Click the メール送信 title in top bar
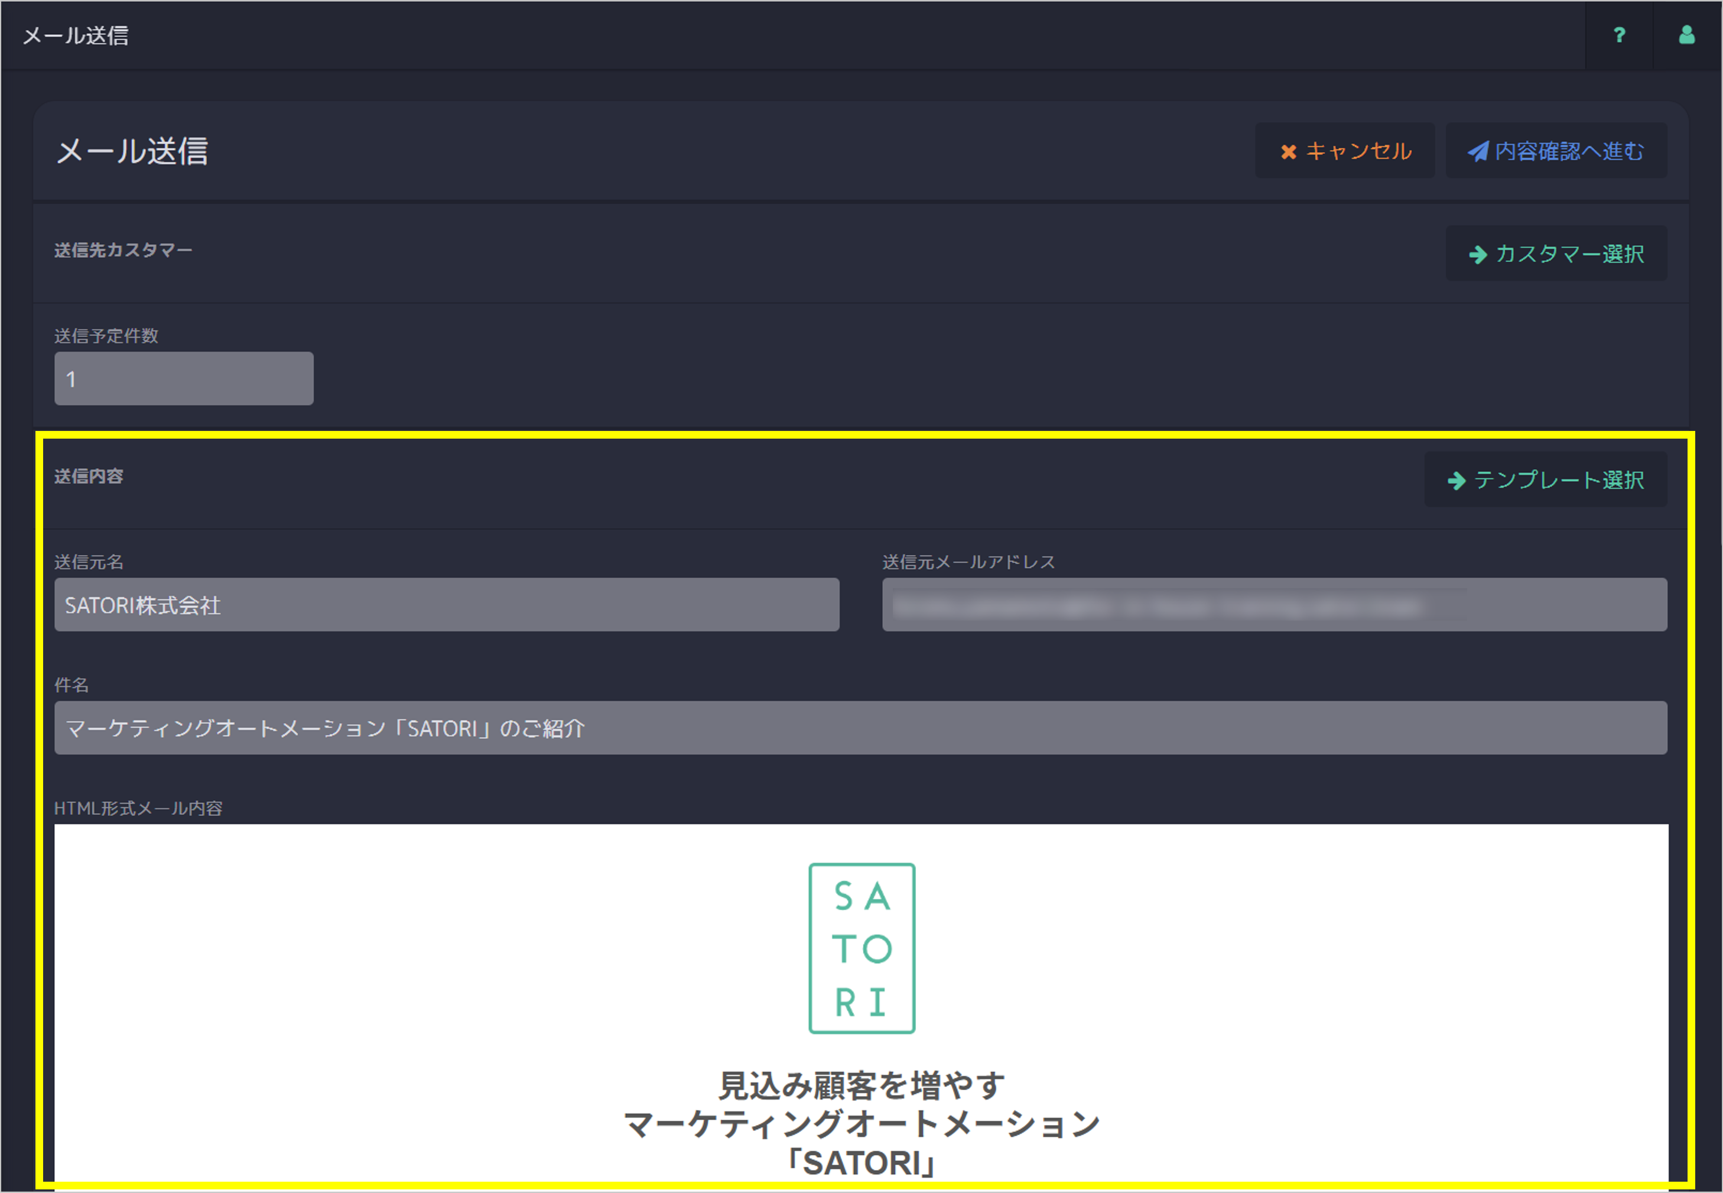Viewport: 1723px width, 1193px height. pyautogui.click(x=76, y=35)
